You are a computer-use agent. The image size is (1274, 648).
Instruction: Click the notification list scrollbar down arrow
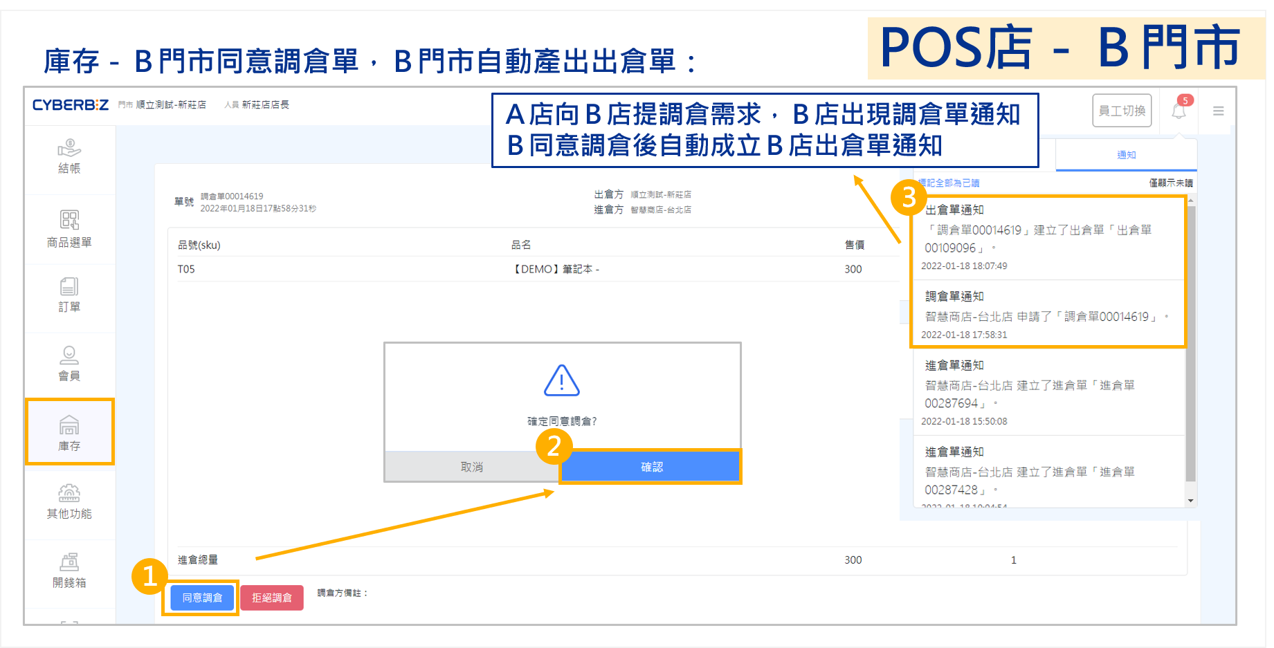point(1190,501)
